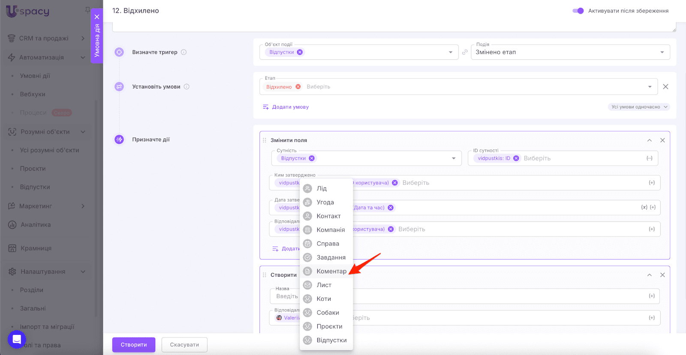Collapse the 'Змінити поля' action block
Image resolution: width=686 pixels, height=355 pixels.
(x=650, y=140)
